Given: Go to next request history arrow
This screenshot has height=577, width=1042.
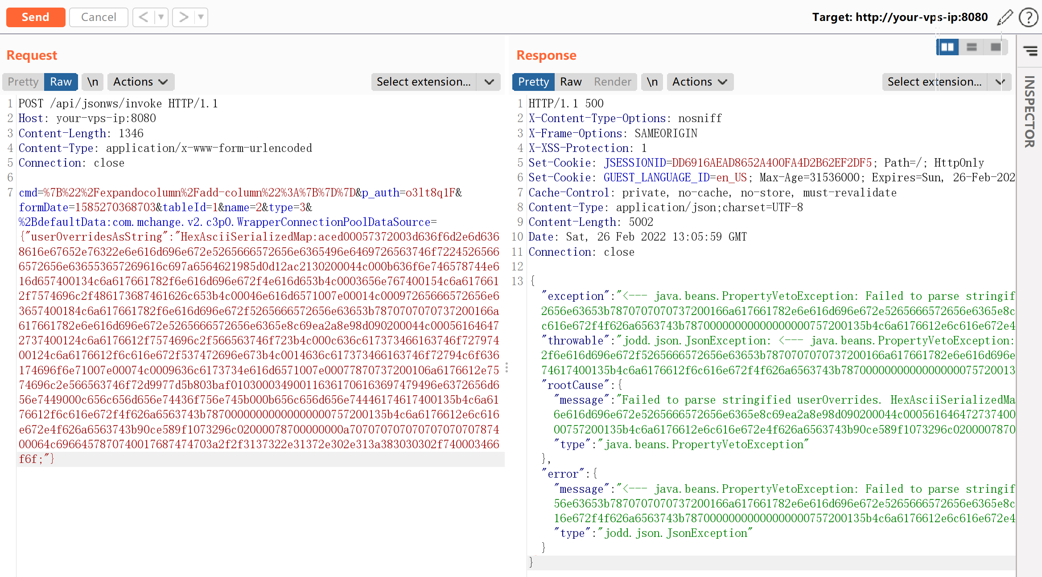Looking at the screenshot, I should pos(183,17).
